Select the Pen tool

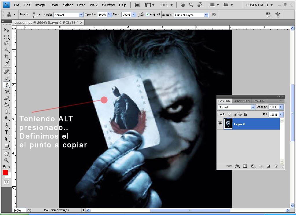6,126
